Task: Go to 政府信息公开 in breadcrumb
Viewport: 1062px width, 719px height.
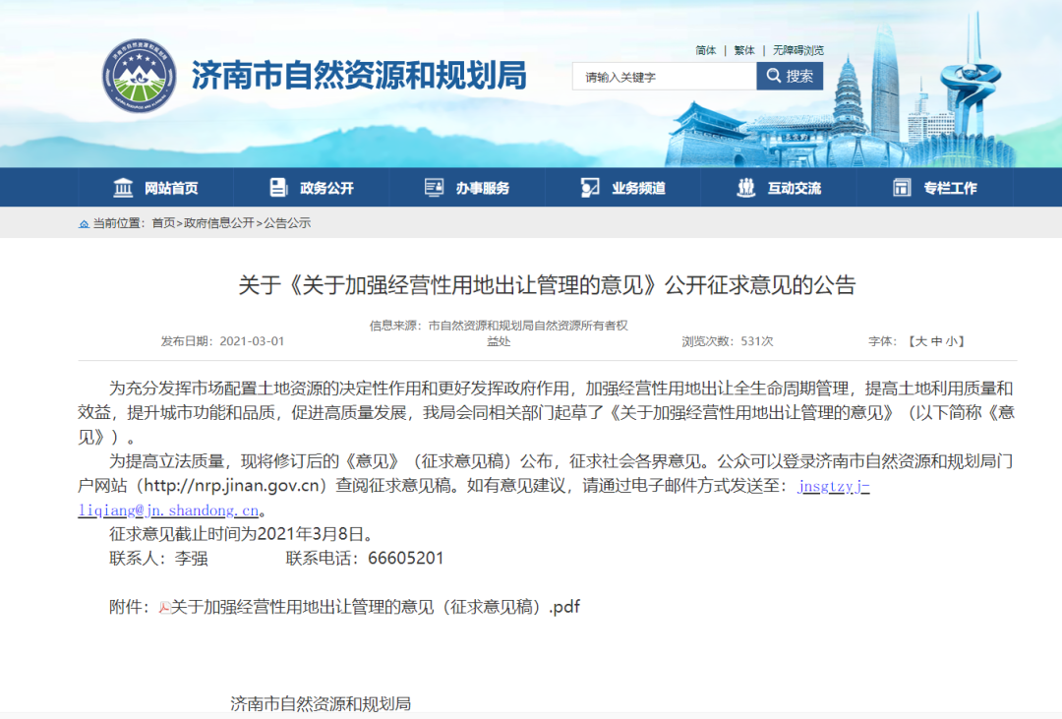Action: (x=219, y=223)
